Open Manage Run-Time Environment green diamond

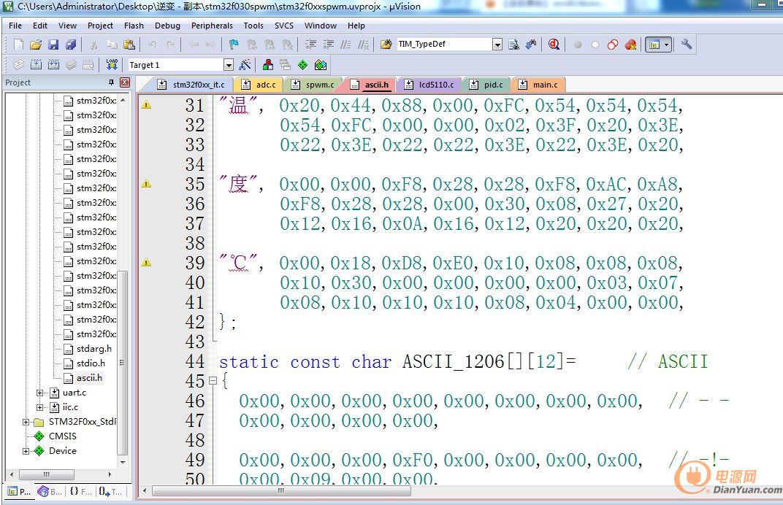302,64
